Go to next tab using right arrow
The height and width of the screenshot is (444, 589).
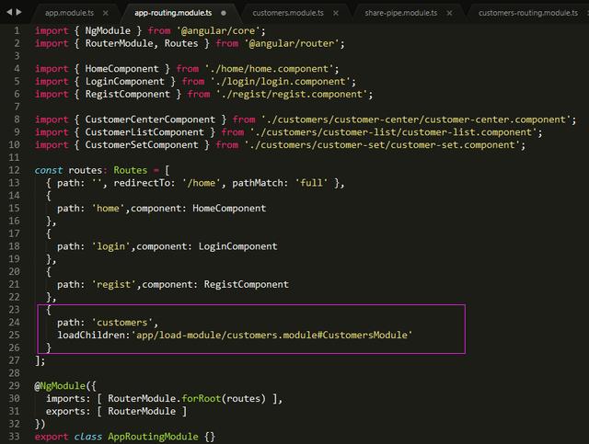[18, 12]
